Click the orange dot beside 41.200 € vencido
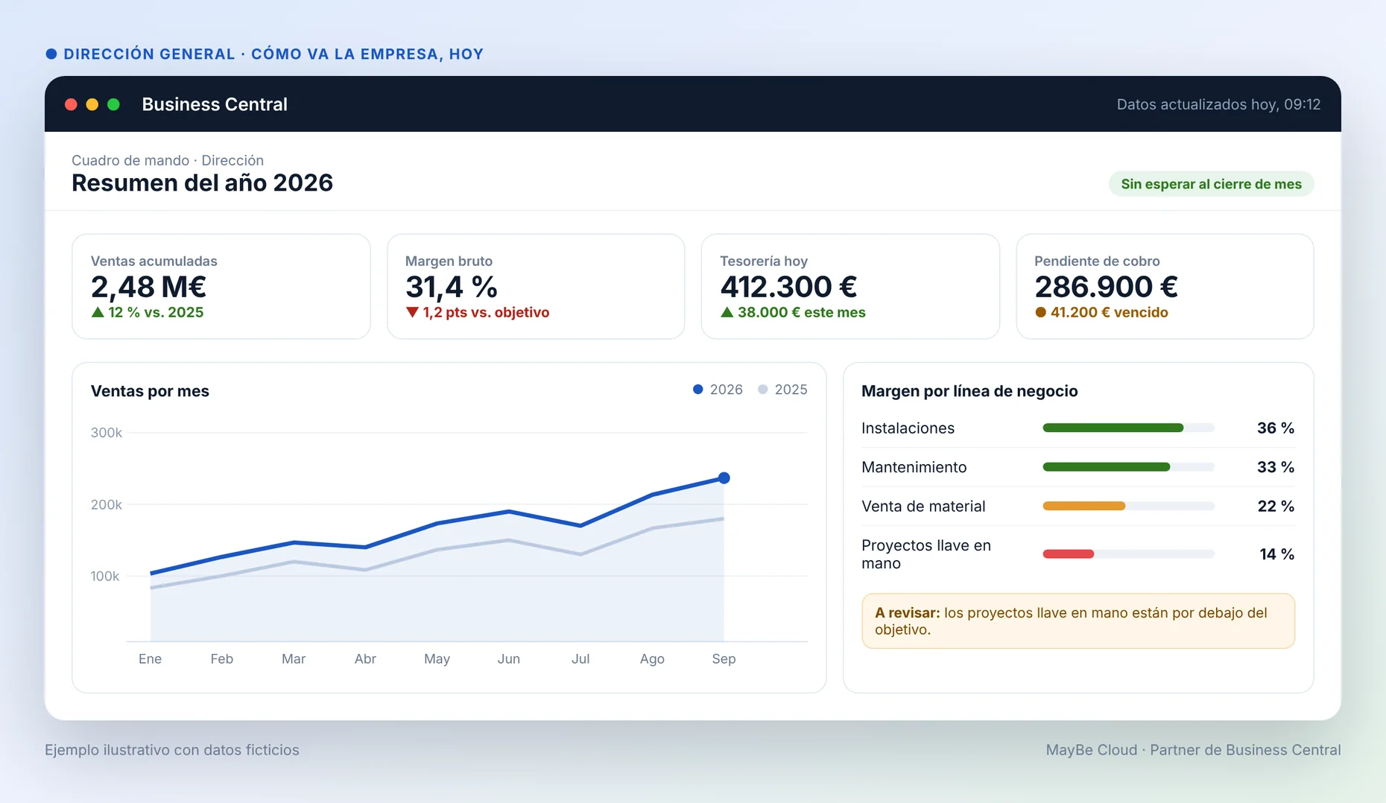The width and height of the screenshot is (1386, 803). pyautogui.click(x=1041, y=312)
